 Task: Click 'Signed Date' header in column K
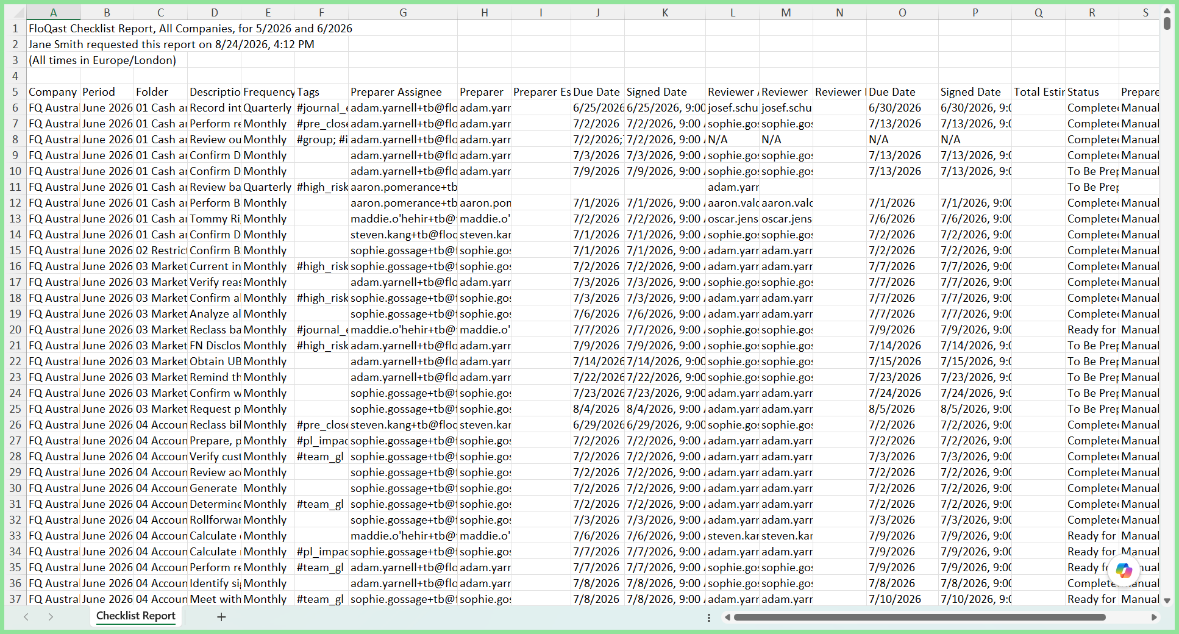point(665,92)
